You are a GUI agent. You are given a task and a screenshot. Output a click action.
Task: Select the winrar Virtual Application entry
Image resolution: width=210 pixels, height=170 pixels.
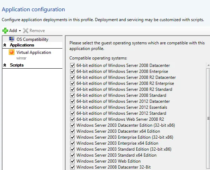pos(32,55)
